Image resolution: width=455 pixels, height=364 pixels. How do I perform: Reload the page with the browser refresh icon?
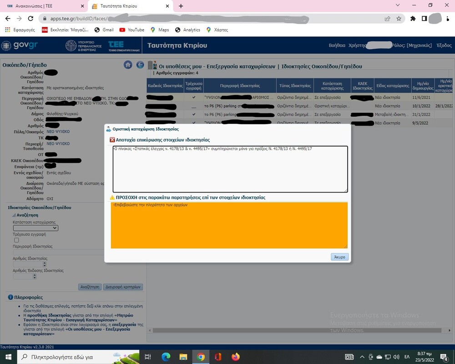[30, 19]
